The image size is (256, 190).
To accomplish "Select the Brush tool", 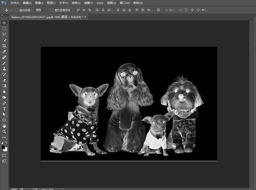I will tap(4, 63).
